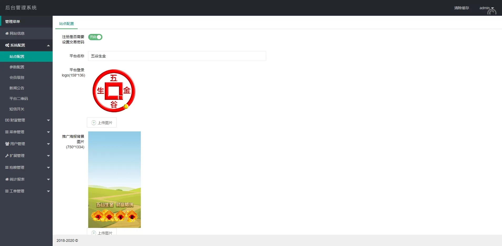Open the admin user dropdown
This screenshot has width=502, height=246.
pyautogui.click(x=486, y=8)
